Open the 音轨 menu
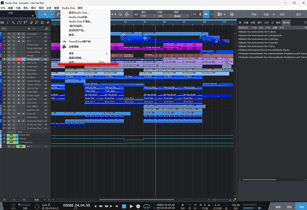 (x=26, y=8)
